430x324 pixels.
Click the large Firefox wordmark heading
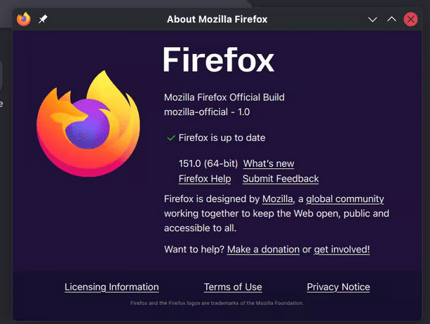(218, 60)
